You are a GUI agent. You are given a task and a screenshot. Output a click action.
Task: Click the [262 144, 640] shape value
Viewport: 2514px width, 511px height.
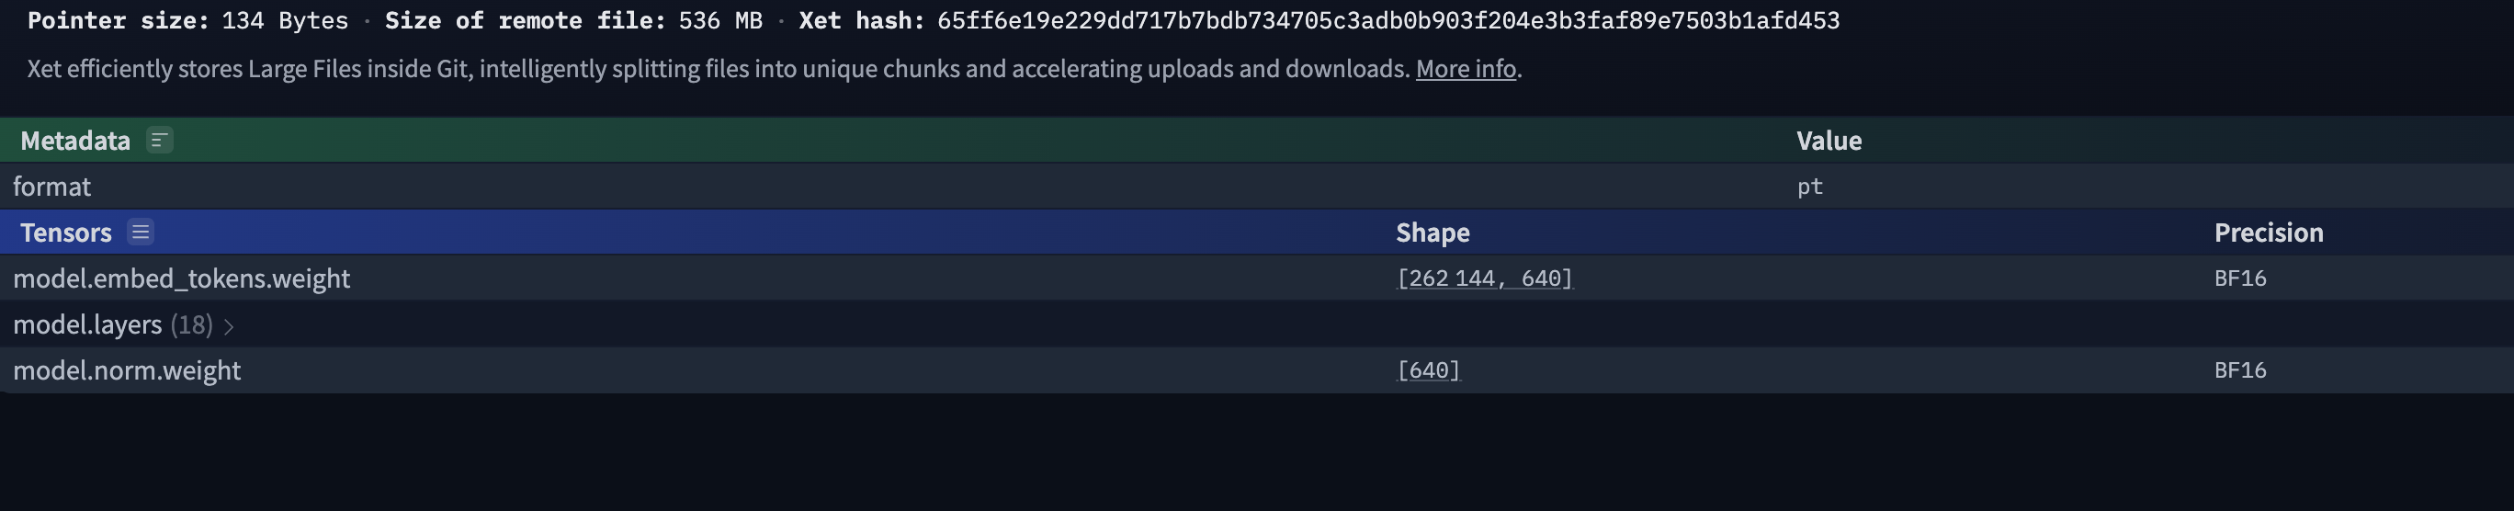click(x=1484, y=278)
